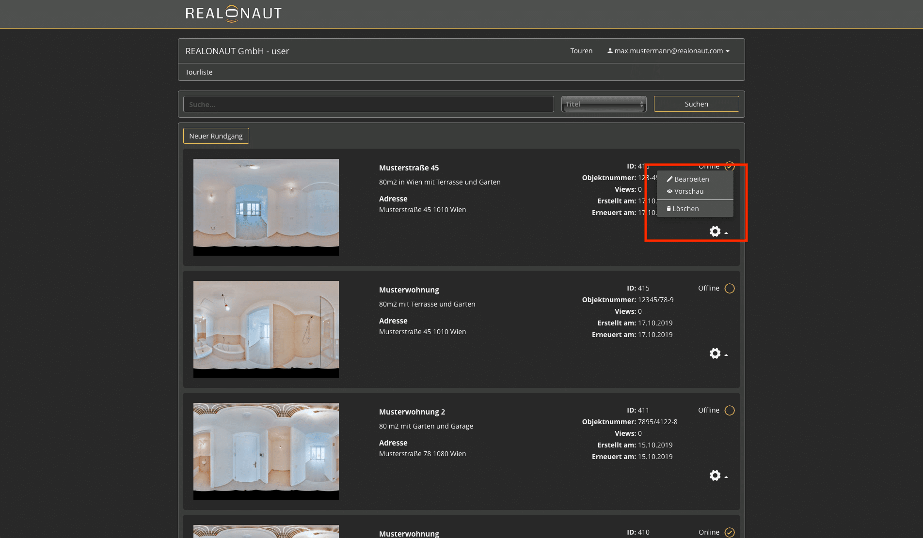The height and width of the screenshot is (538, 923).
Task: Open the Titel search filter dropdown
Action: pos(604,104)
